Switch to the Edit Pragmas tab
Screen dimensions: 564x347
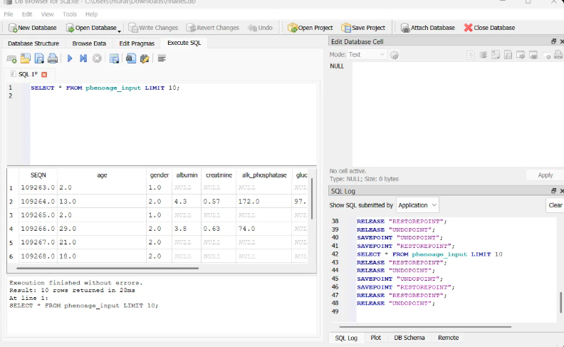pos(137,43)
